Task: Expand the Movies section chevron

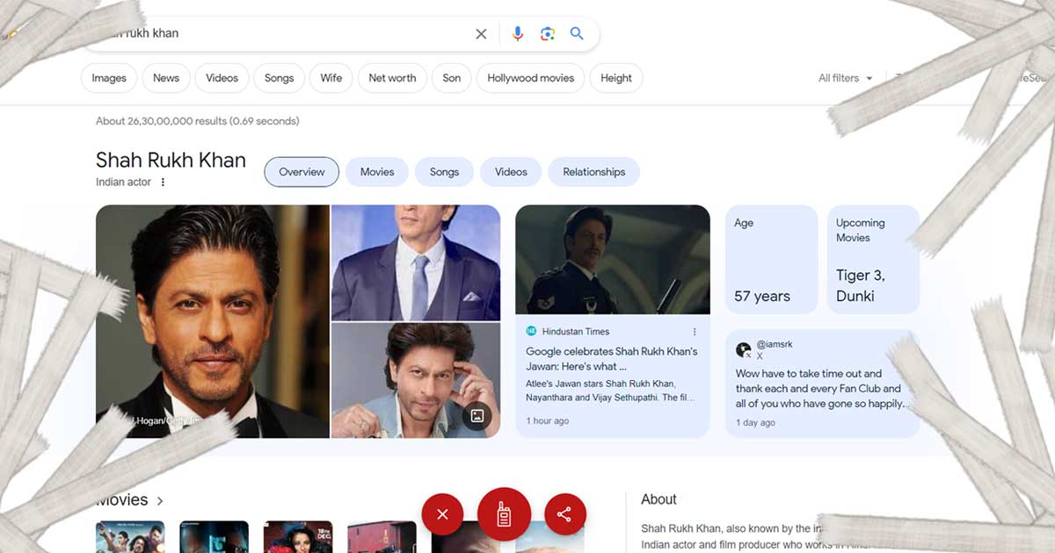Action: tap(160, 501)
